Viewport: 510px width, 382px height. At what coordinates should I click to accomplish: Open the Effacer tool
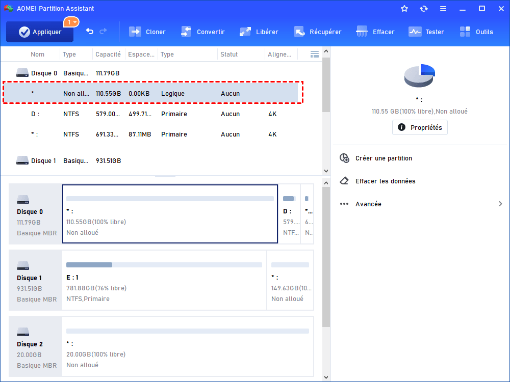coord(375,32)
